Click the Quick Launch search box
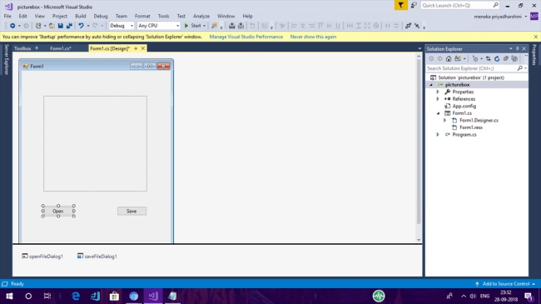Image resolution: width=541 pixels, height=304 pixels. [460, 5]
